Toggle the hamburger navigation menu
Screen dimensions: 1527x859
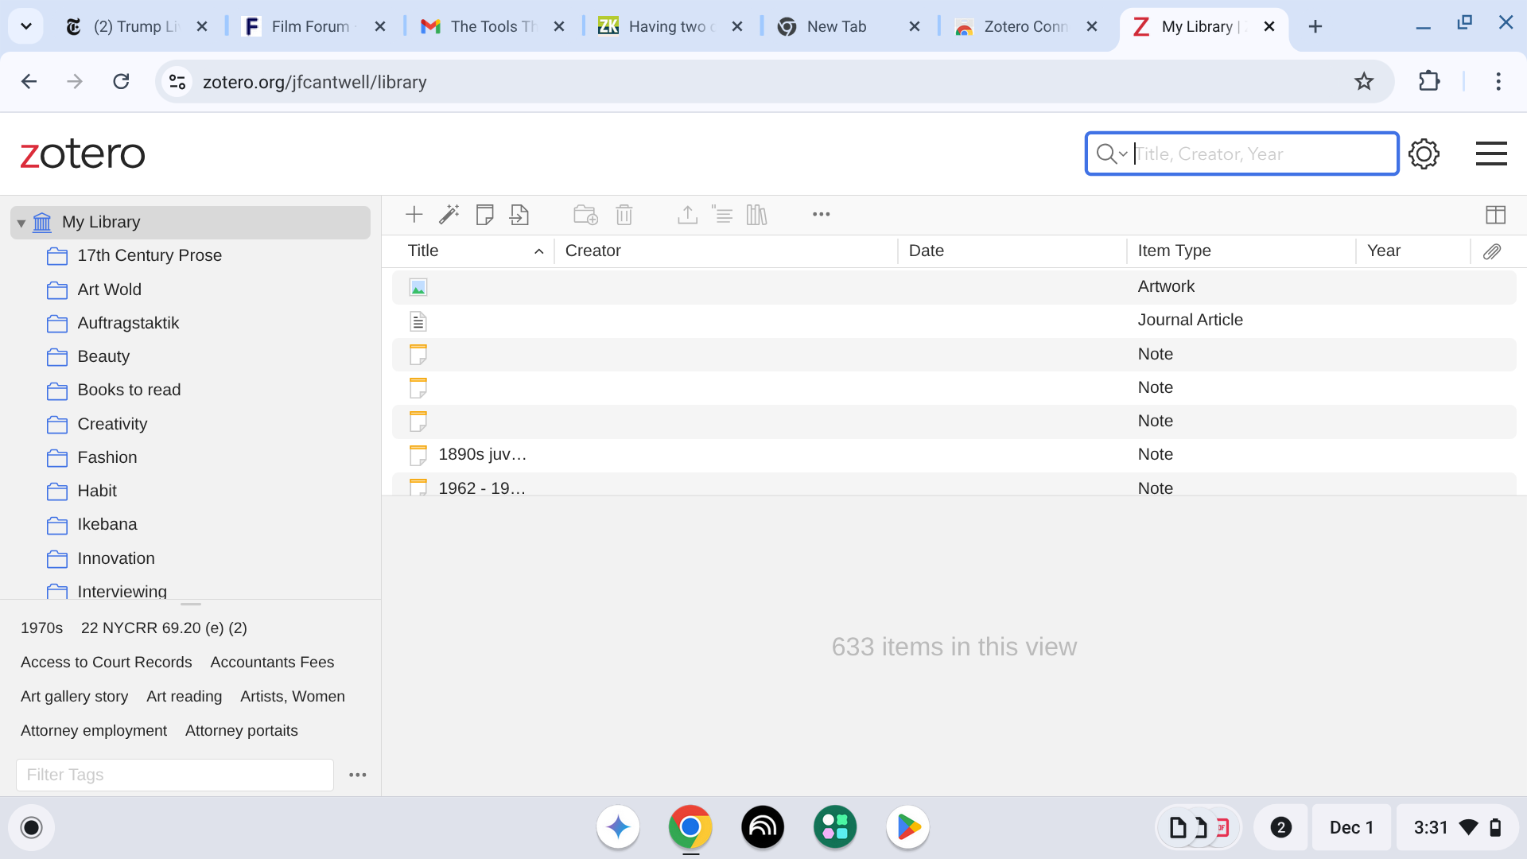1491,154
